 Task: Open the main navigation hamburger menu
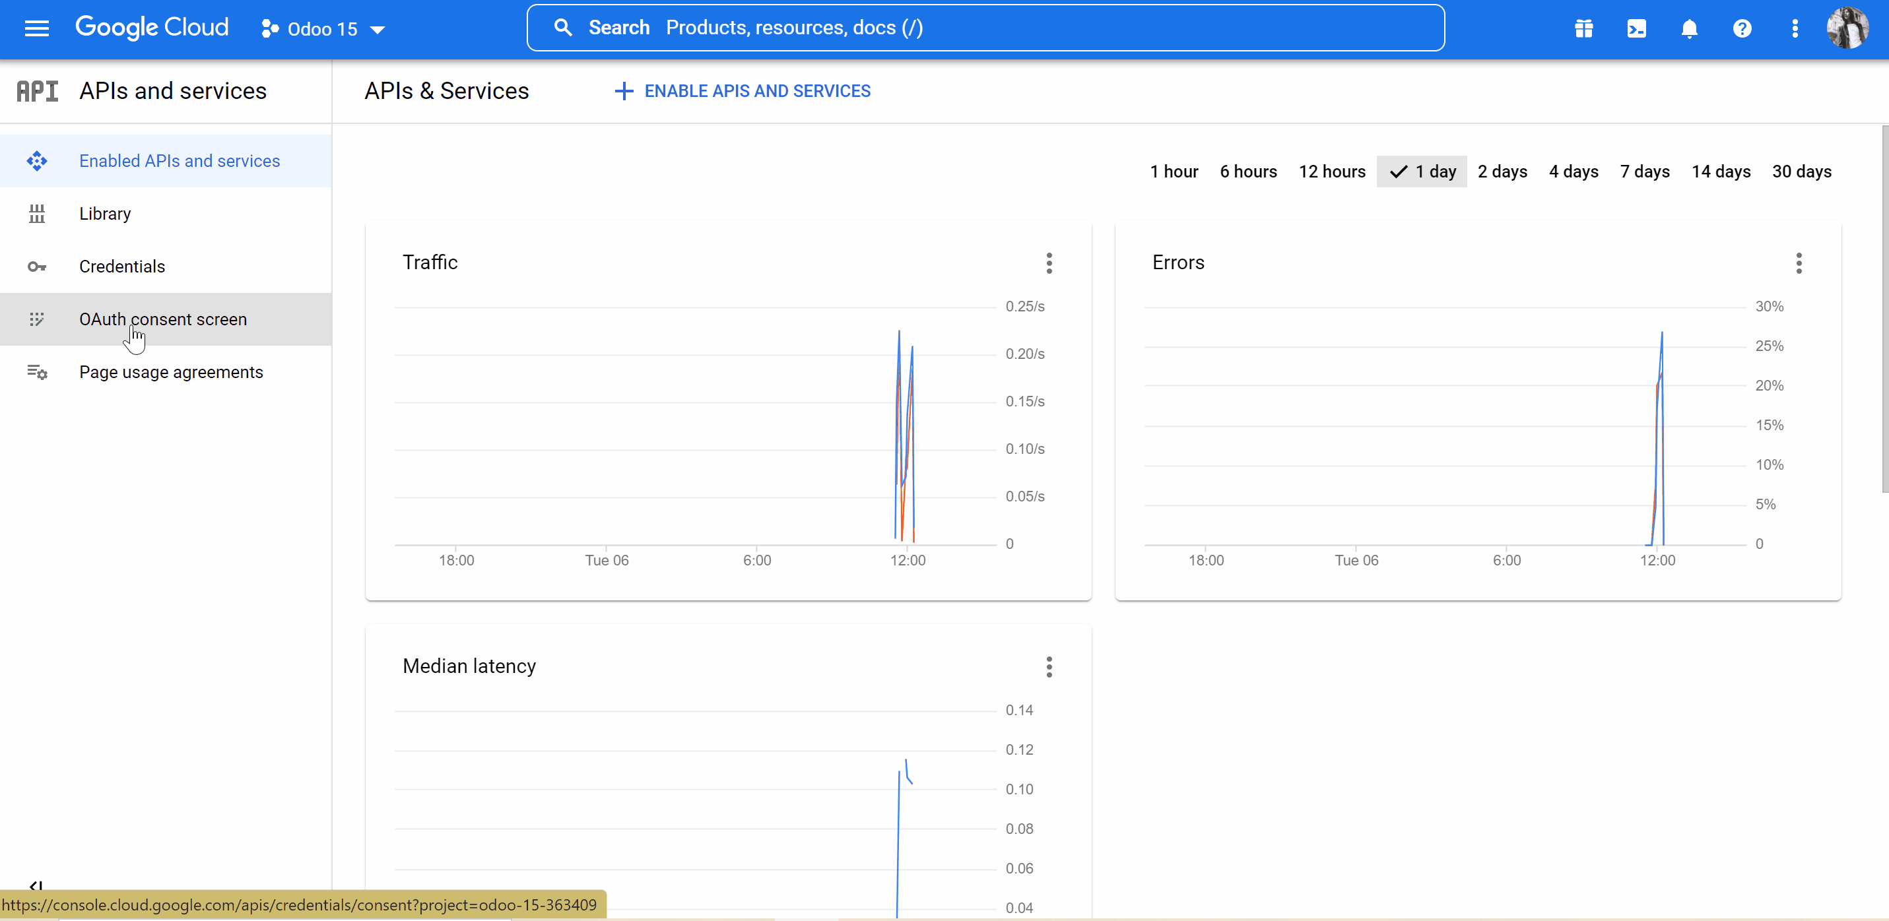(37, 28)
